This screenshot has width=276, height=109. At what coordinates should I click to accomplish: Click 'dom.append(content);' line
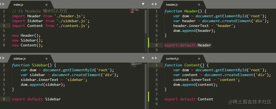tap(195, 85)
